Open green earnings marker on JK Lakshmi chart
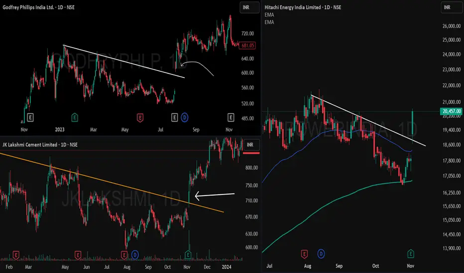Screen dimensions: 464x273 tap(188, 255)
